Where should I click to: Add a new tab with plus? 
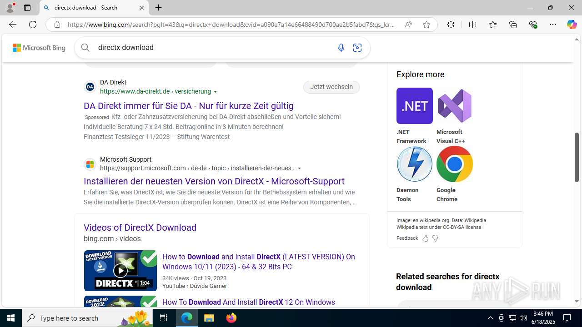click(x=158, y=8)
